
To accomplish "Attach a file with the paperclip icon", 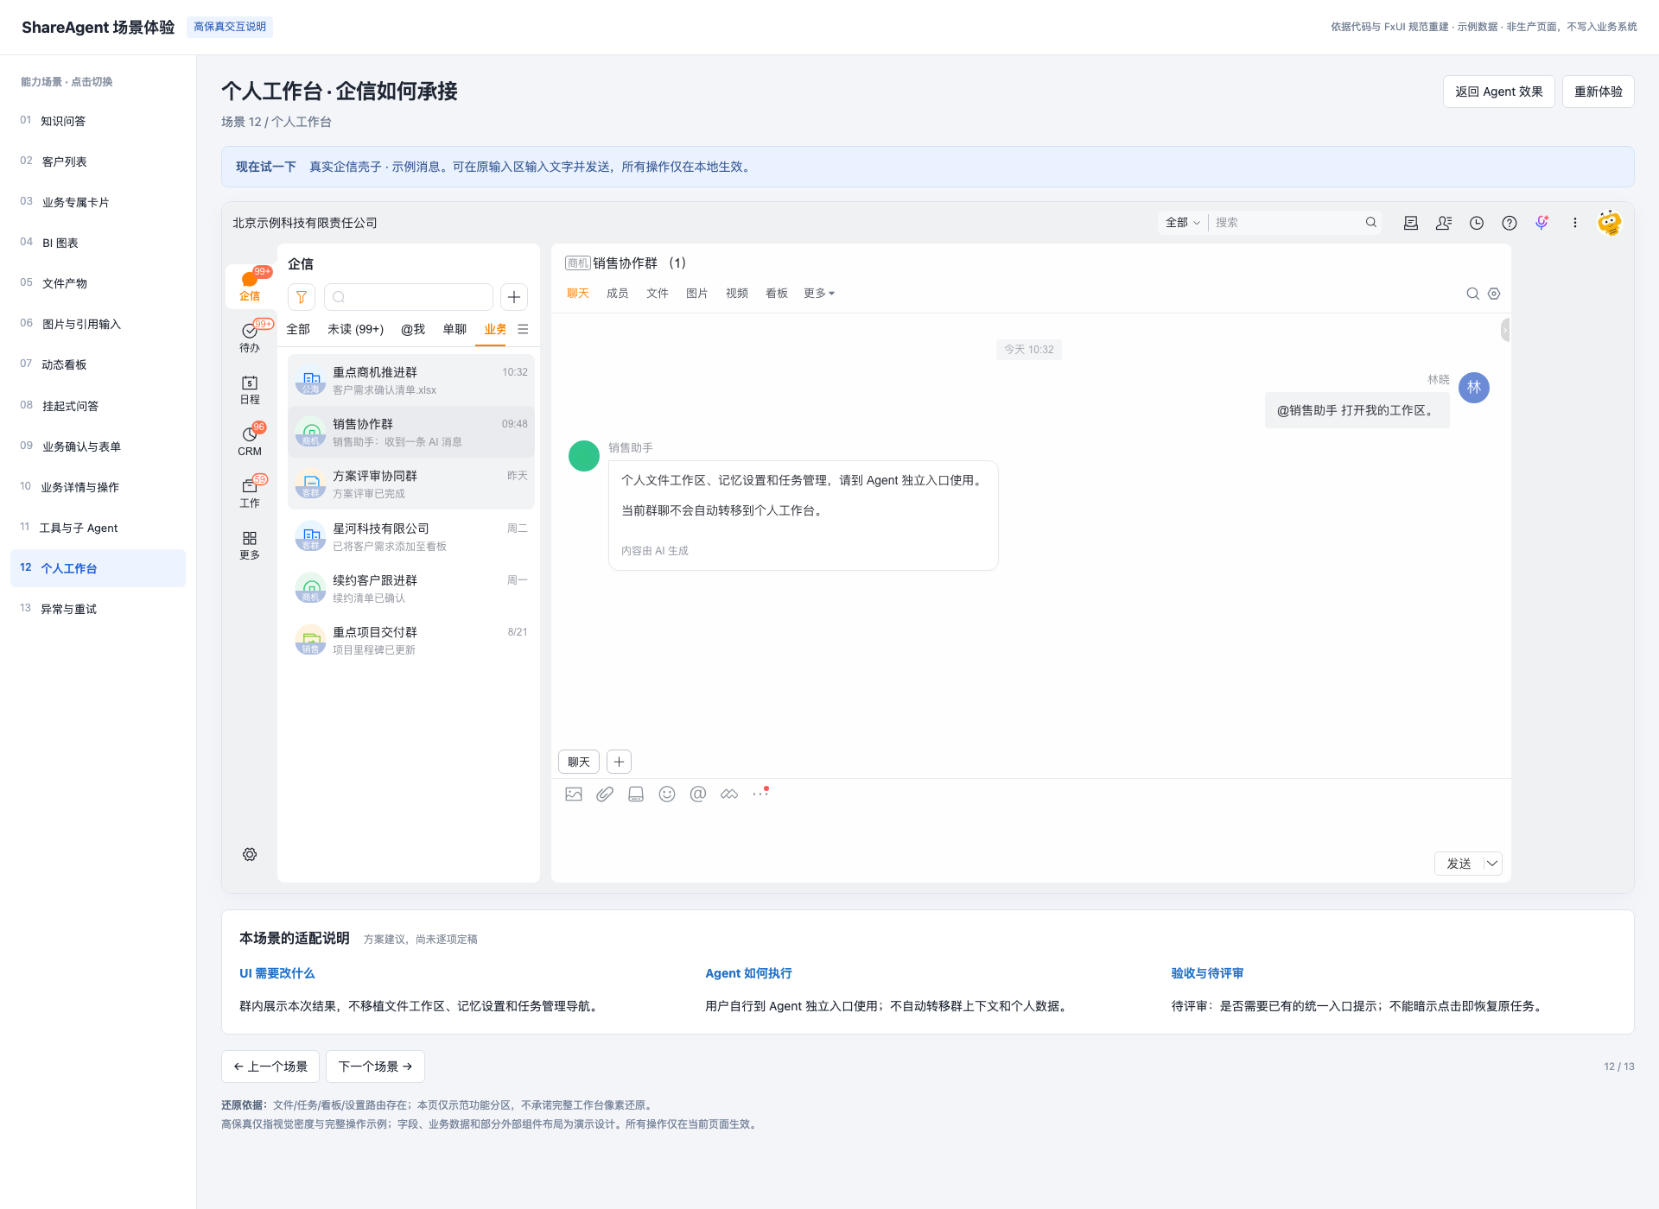I will [605, 794].
